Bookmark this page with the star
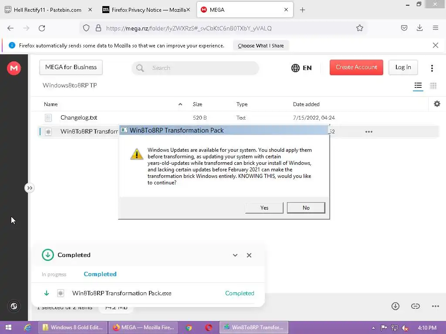Viewport: 446px width, 334px height. (359, 28)
